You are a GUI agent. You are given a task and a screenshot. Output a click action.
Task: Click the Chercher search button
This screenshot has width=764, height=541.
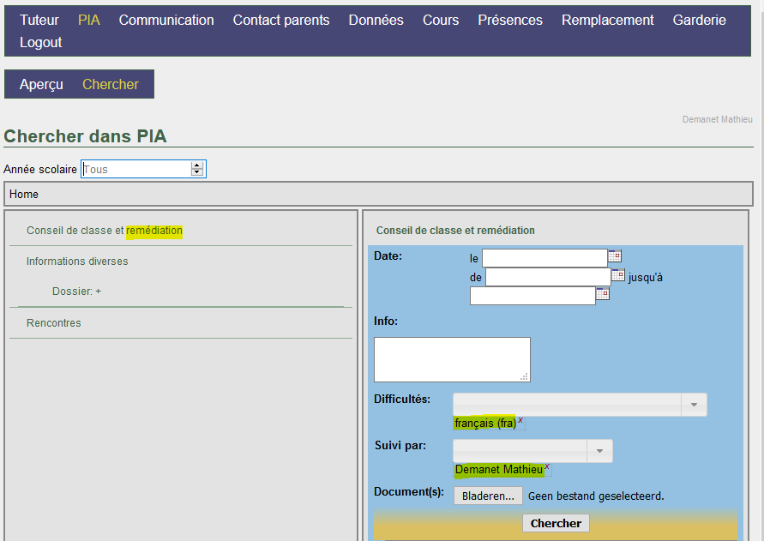(556, 523)
